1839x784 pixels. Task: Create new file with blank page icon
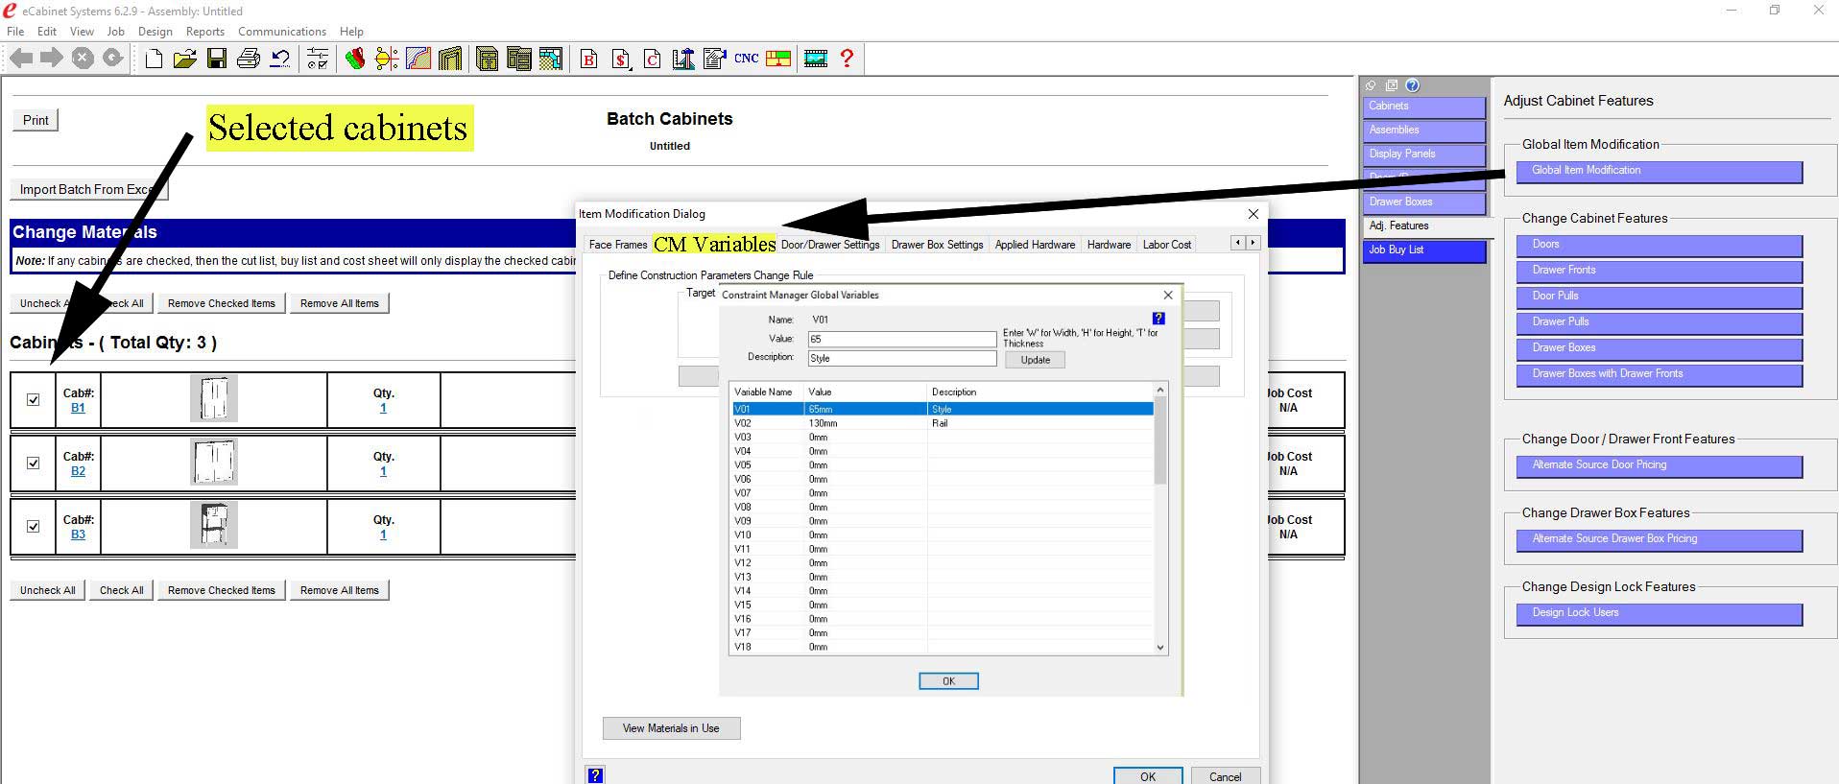(154, 59)
